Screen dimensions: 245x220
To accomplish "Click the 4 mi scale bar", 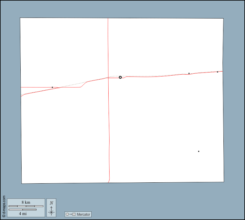I will pyautogui.click(x=23, y=210).
